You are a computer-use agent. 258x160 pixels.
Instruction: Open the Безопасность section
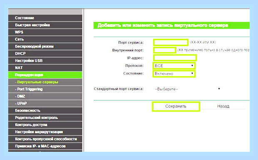click(x=45, y=111)
